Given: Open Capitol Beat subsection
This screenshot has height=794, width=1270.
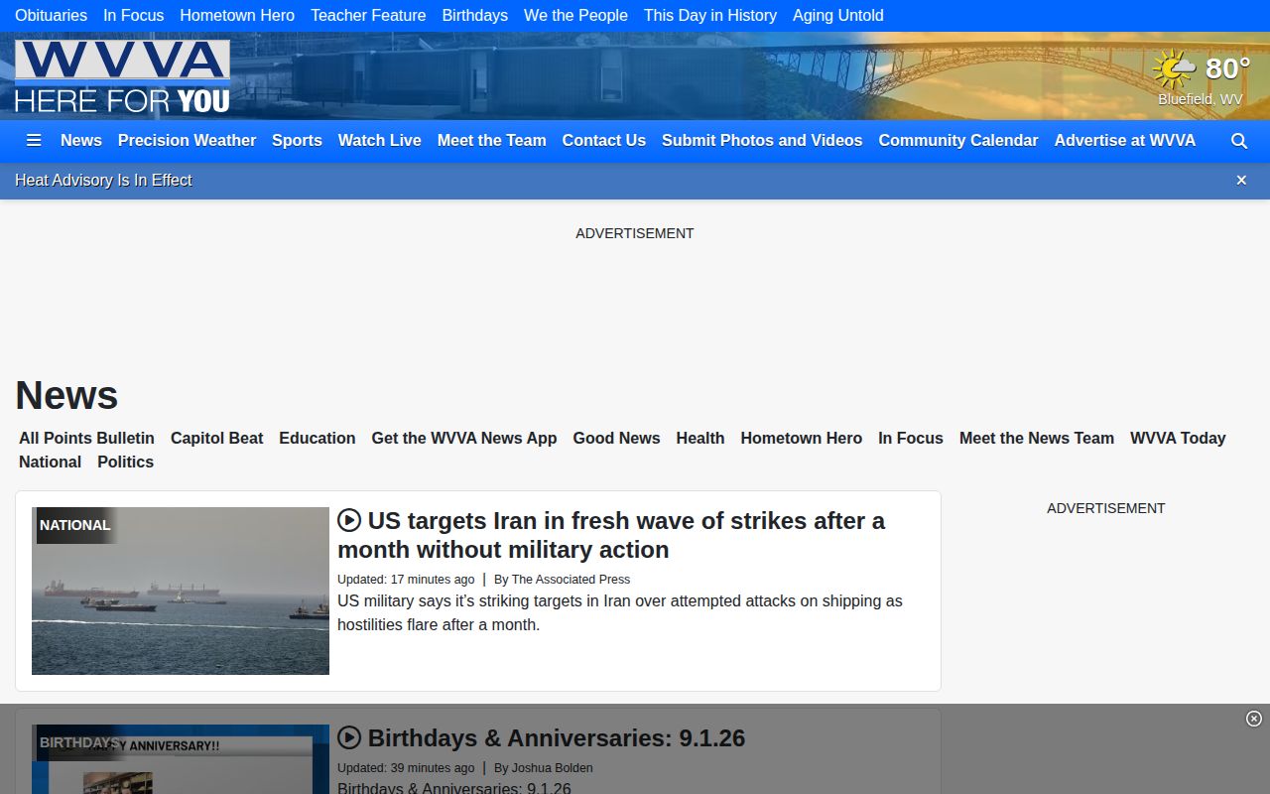Looking at the screenshot, I should point(217,438).
